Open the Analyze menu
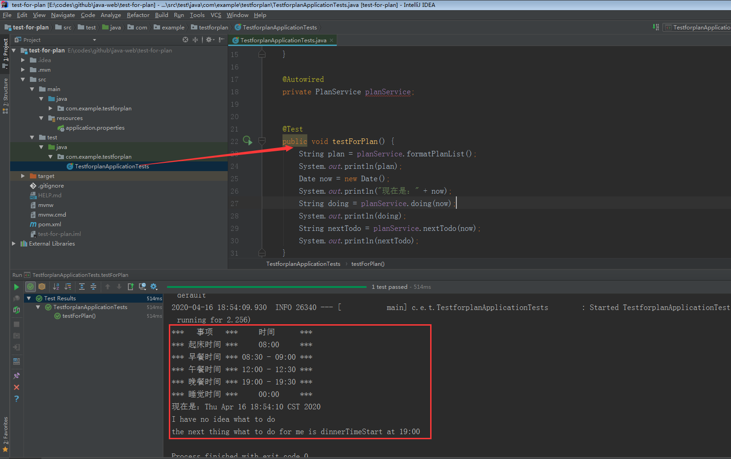731x459 pixels. (111, 15)
